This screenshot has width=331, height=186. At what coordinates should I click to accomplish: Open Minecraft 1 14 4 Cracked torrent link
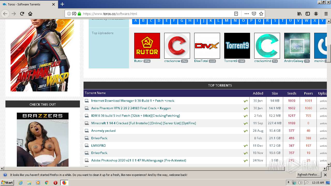tap(144, 123)
